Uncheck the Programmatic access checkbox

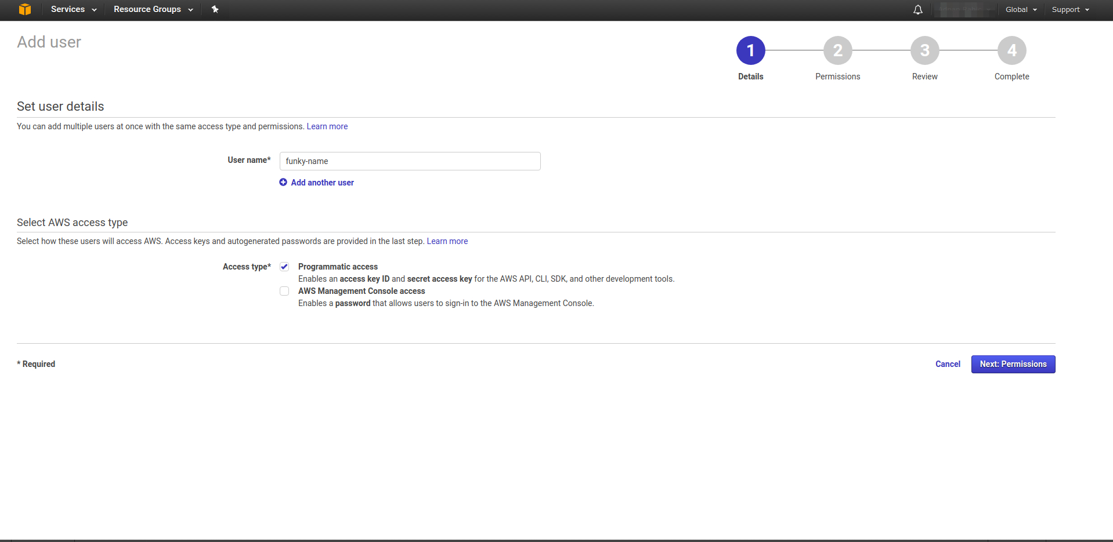point(284,267)
